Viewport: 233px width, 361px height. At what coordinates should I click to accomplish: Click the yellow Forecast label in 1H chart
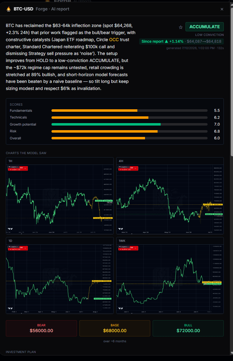97,218
